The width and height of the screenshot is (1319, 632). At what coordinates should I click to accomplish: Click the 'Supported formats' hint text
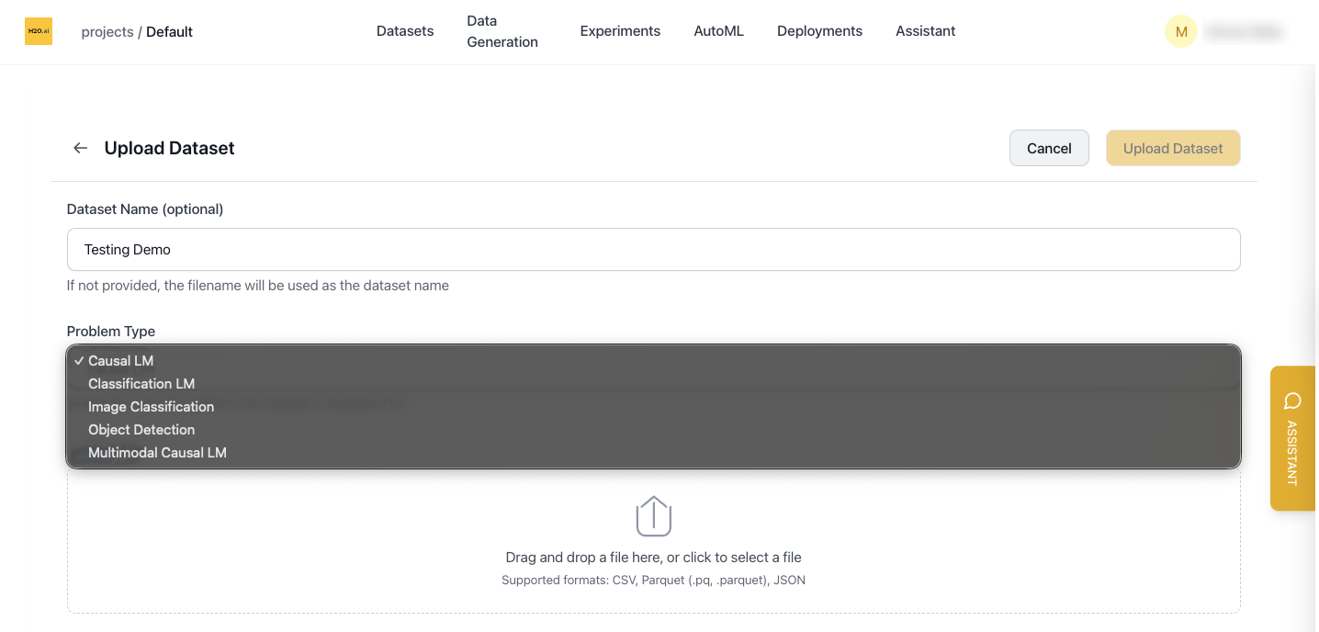pyautogui.click(x=653, y=581)
